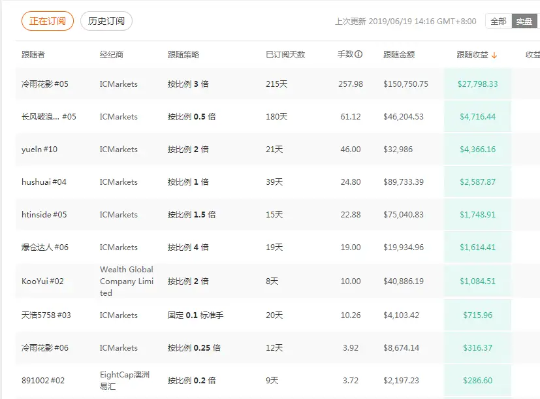The height and width of the screenshot is (399, 540).
Task: Open follower hushuai #04
Action: click(44, 182)
